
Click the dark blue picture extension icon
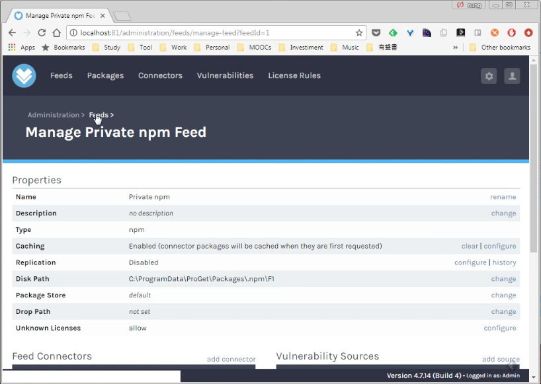[x=427, y=33]
